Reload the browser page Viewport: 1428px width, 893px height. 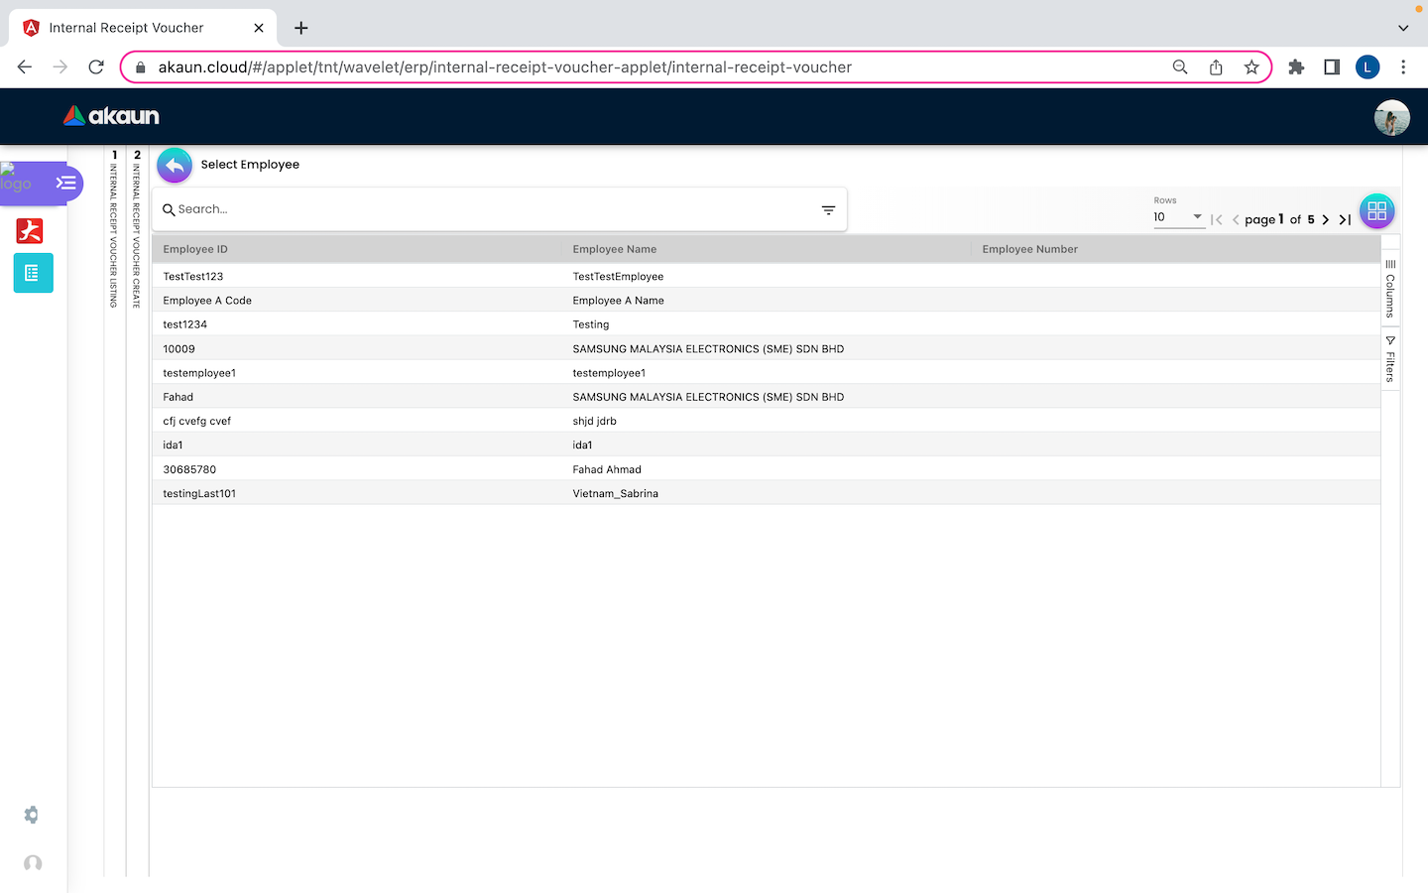click(96, 67)
